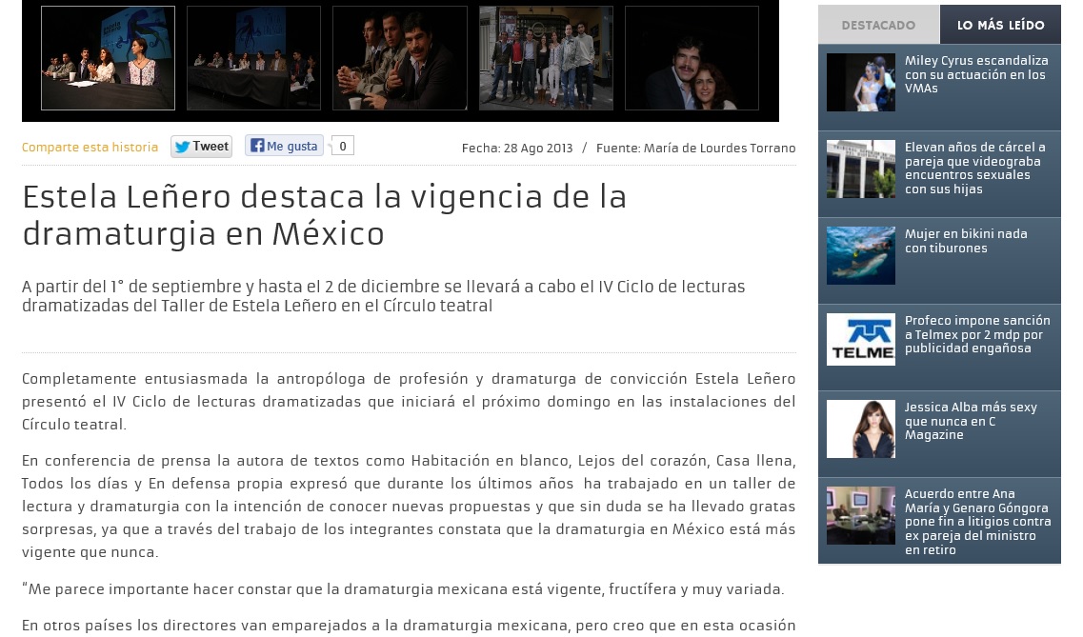
Task: Click the Facebook Me gusta button
Action: click(x=284, y=147)
